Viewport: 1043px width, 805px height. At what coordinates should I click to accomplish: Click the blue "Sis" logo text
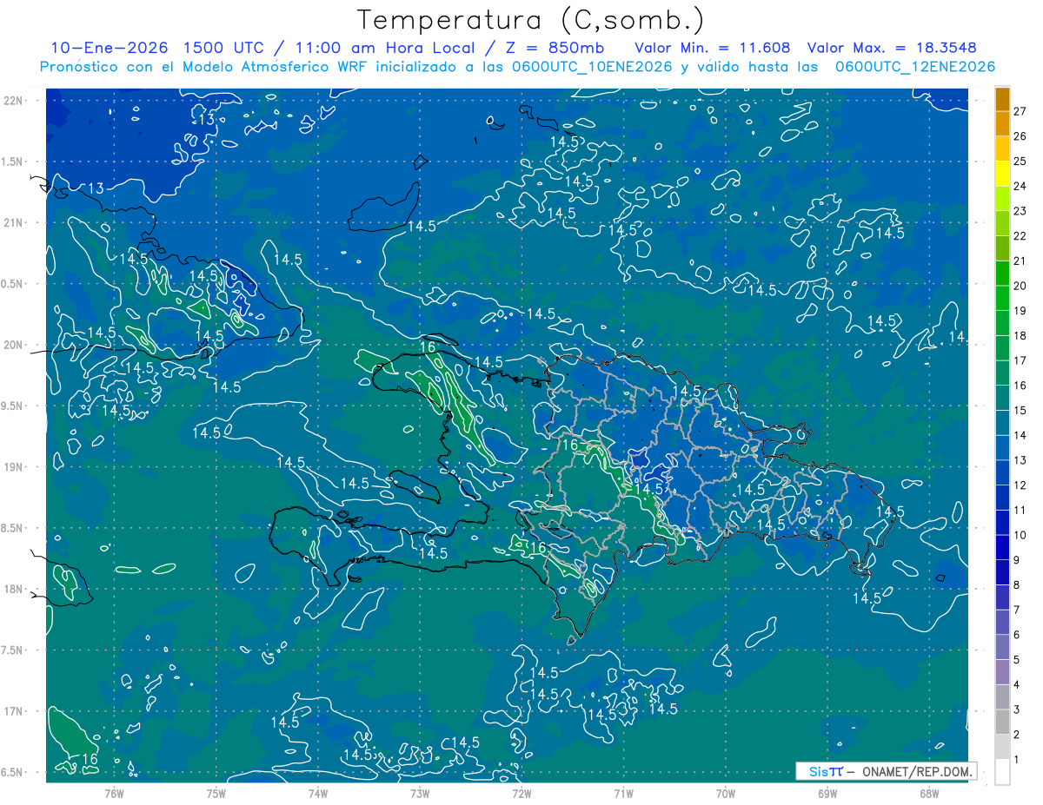(x=819, y=771)
